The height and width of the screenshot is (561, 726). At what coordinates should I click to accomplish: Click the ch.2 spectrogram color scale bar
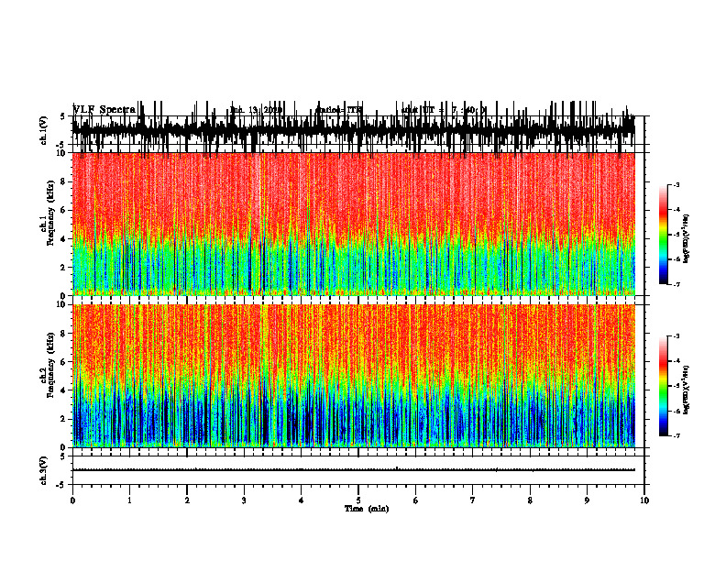click(664, 386)
